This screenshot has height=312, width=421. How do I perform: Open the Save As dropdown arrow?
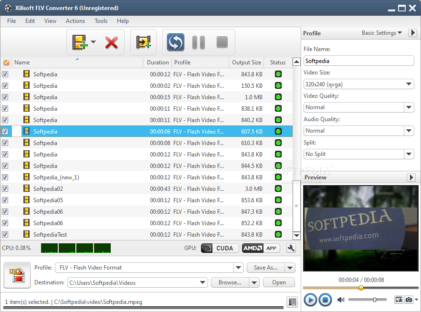290,268
